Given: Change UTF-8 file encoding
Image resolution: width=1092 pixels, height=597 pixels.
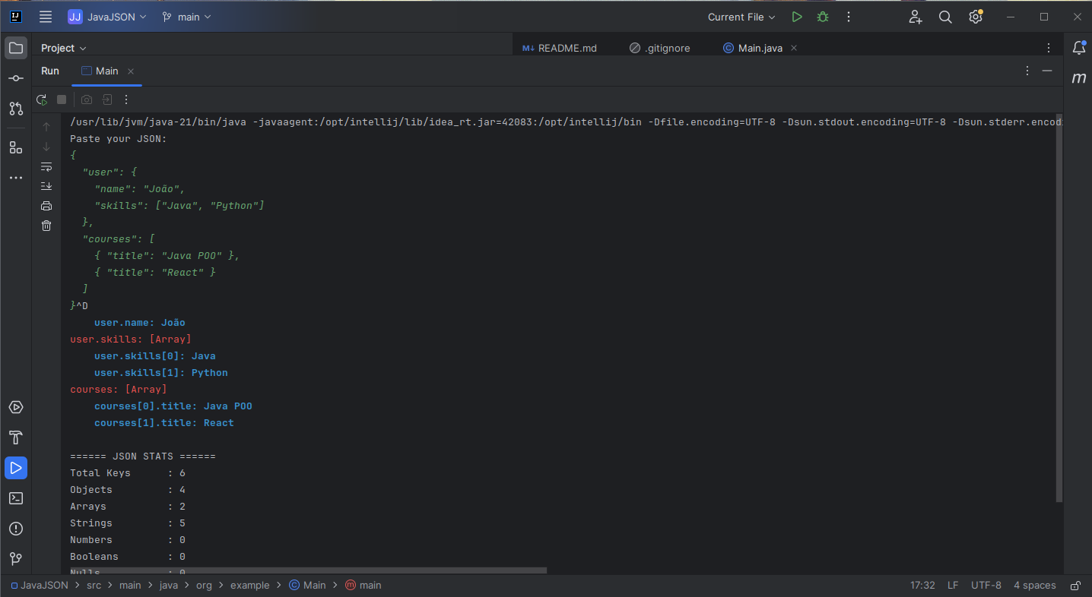Looking at the screenshot, I should (986, 586).
